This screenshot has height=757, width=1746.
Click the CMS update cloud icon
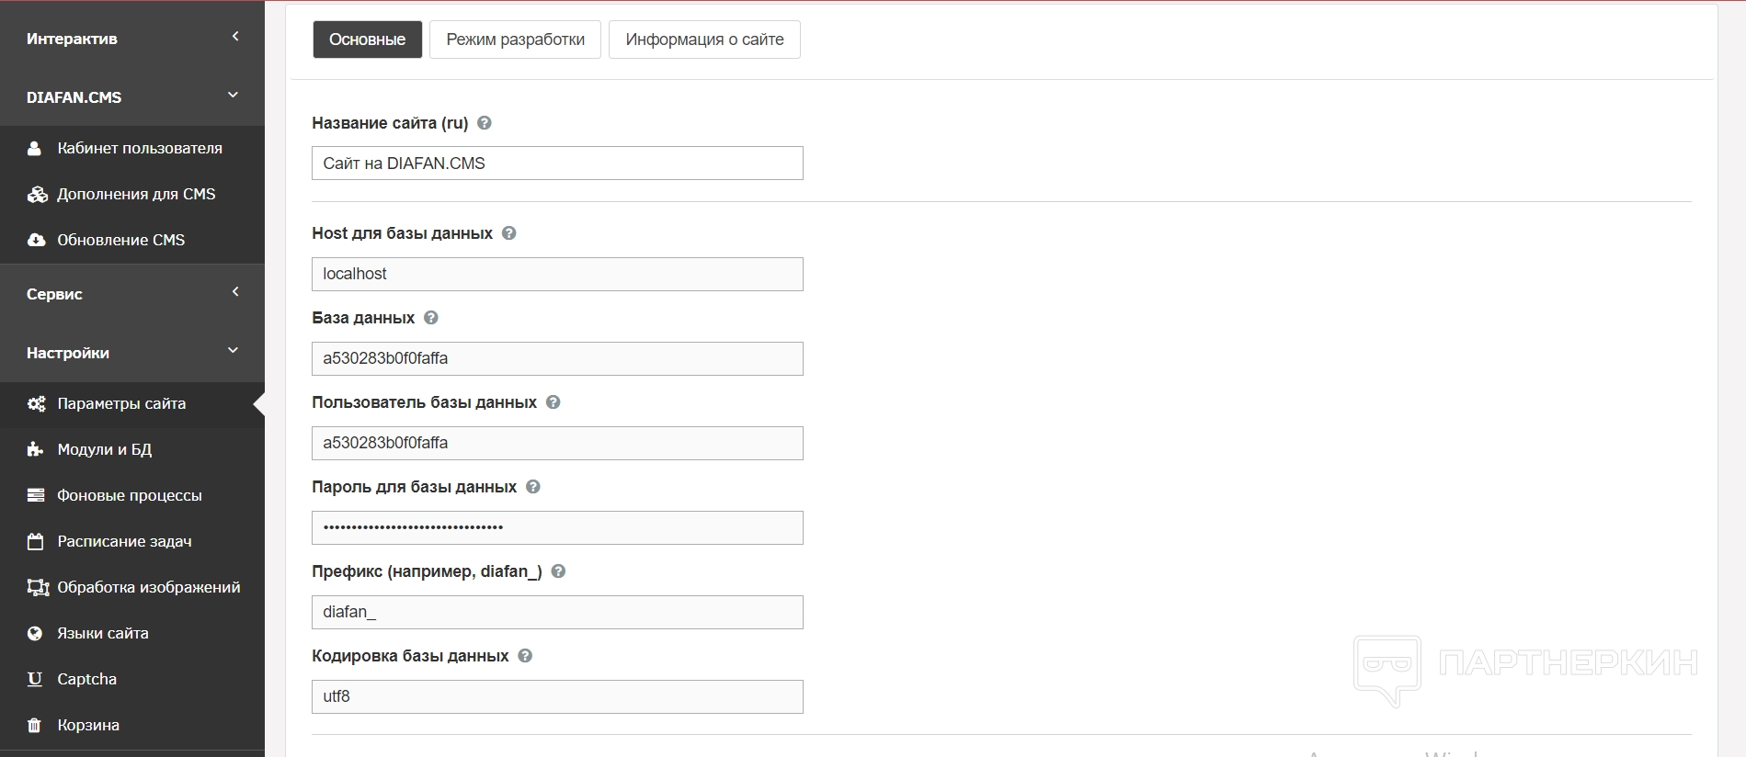click(36, 240)
